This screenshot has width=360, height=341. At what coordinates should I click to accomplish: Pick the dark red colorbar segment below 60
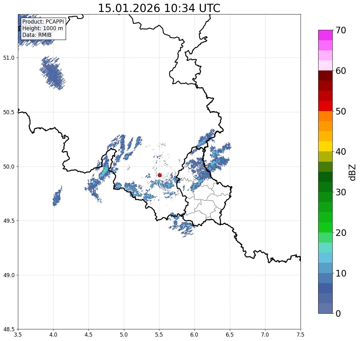pos(325,75)
